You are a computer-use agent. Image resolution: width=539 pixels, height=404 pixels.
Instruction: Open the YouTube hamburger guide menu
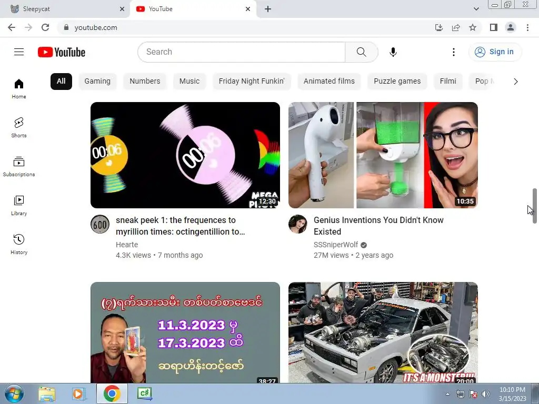19,52
